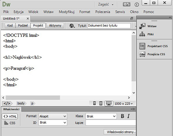173x136 pixels.
Task: Click the horizontal scrollbar thumb
Action: click(33, 98)
